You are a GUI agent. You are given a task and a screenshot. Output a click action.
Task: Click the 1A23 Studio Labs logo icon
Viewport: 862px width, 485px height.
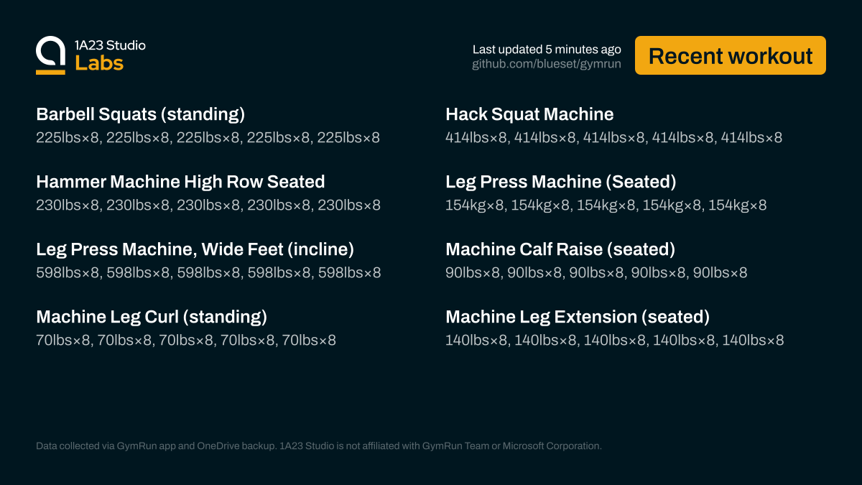pyautogui.click(x=50, y=55)
